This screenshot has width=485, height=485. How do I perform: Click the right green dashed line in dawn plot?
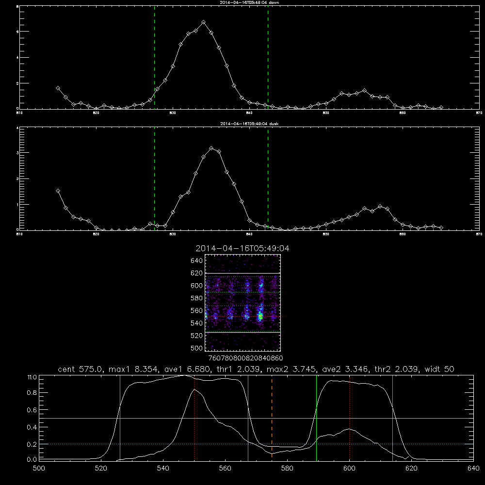pyautogui.click(x=268, y=58)
